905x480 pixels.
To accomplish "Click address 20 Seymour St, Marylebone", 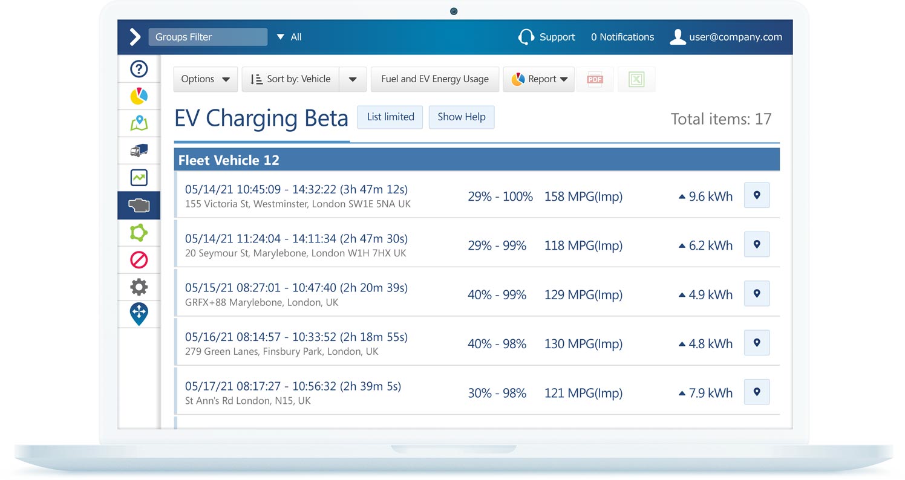I will click(x=295, y=253).
